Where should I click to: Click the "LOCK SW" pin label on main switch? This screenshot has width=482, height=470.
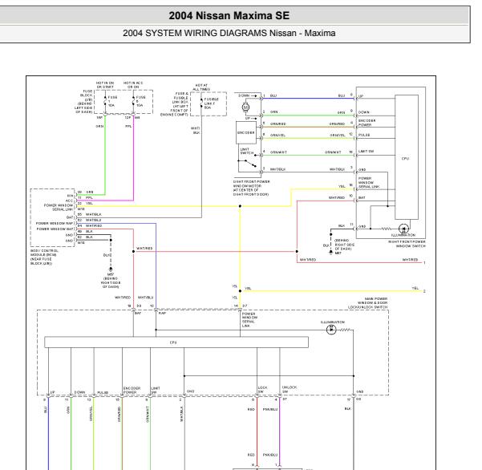262,390
